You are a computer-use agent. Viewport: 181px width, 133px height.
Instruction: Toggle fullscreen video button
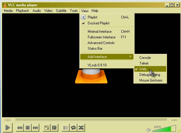pos(47,128)
